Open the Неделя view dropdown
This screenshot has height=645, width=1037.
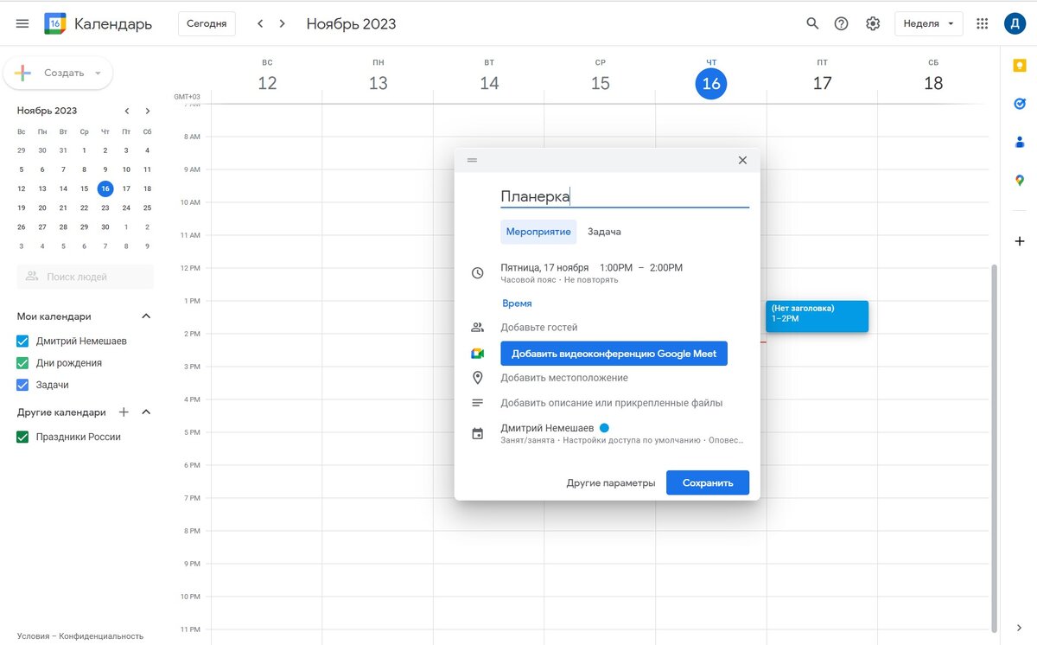tap(929, 23)
